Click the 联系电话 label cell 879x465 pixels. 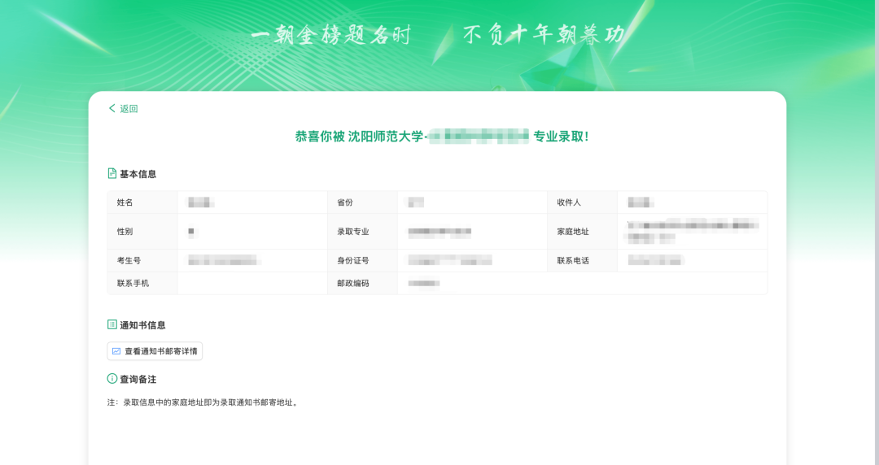tap(583, 260)
